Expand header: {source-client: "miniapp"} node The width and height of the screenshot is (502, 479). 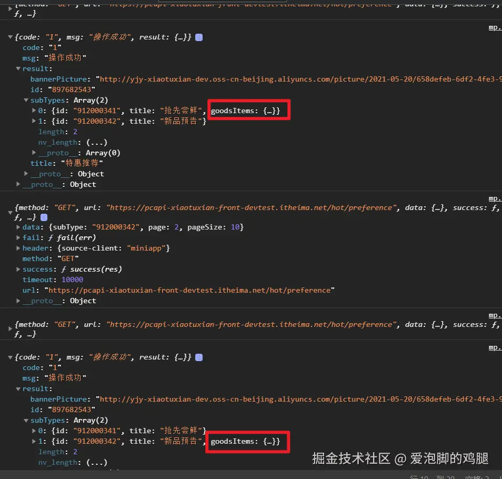coord(18,248)
